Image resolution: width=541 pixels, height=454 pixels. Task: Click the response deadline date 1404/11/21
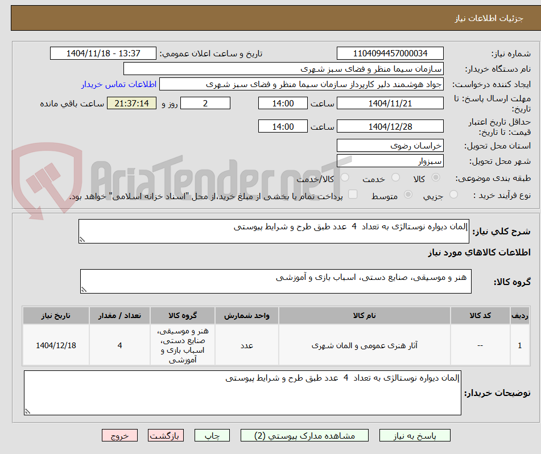[x=390, y=103]
